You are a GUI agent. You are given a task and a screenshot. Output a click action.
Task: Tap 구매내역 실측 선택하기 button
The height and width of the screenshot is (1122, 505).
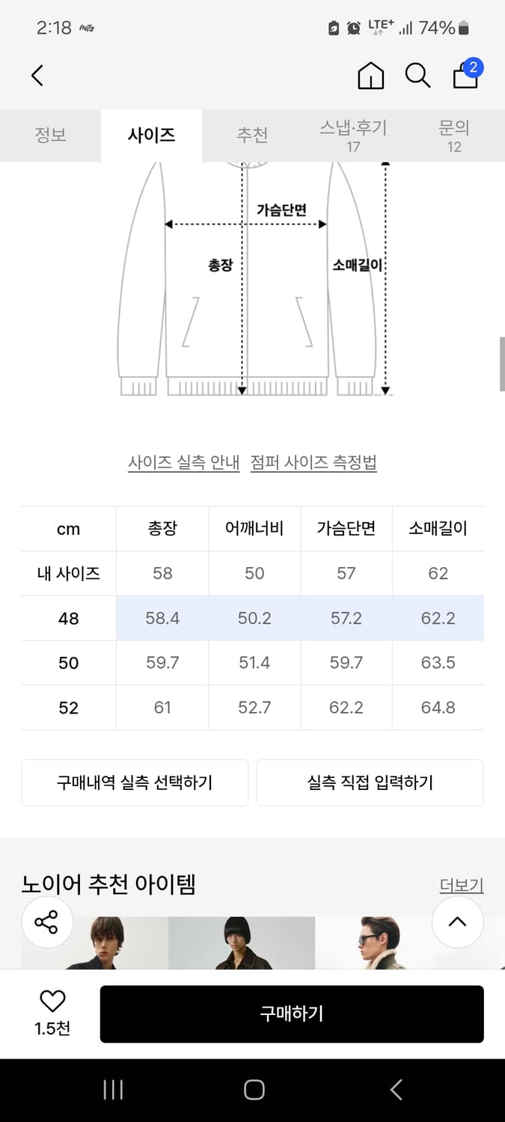[135, 782]
